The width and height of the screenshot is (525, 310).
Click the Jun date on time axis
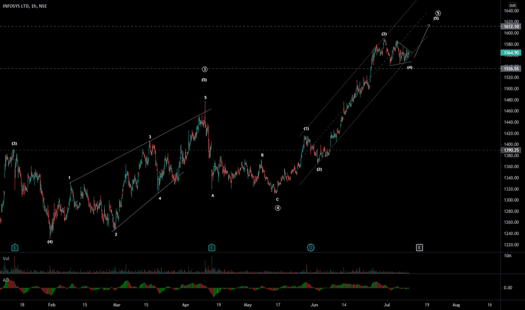point(314,305)
